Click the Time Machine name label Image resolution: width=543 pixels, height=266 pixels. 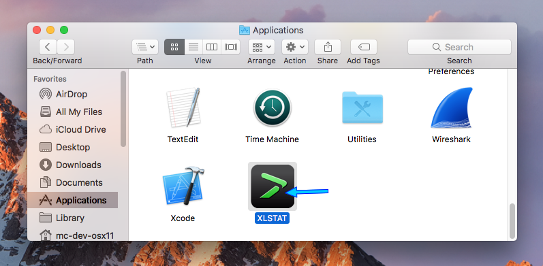[x=273, y=139]
